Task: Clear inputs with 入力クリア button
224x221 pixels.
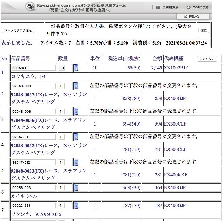Action: (207, 59)
